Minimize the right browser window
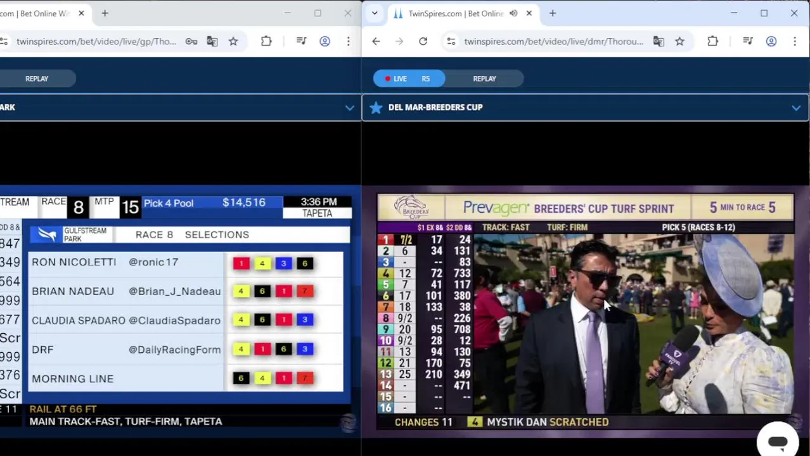The width and height of the screenshot is (810, 456). pos(734,13)
